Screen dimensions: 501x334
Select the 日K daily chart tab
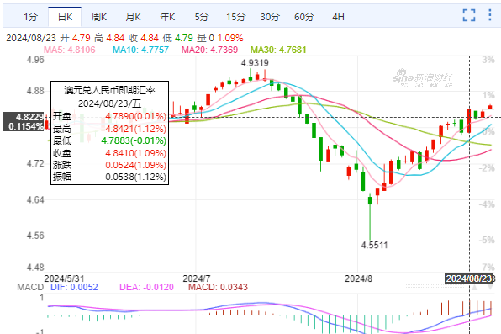pyautogui.click(x=65, y=17)
